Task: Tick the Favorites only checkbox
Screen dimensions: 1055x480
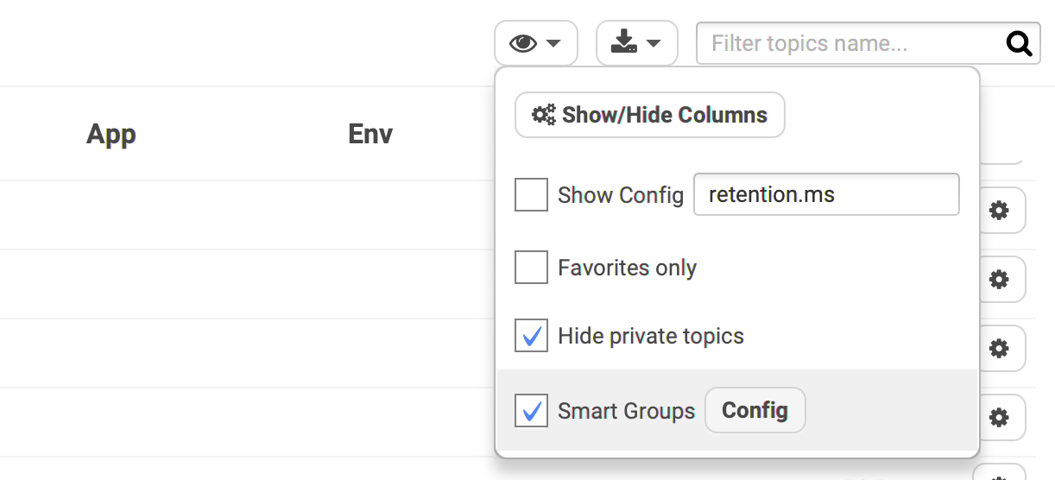Action: point(531,267)
